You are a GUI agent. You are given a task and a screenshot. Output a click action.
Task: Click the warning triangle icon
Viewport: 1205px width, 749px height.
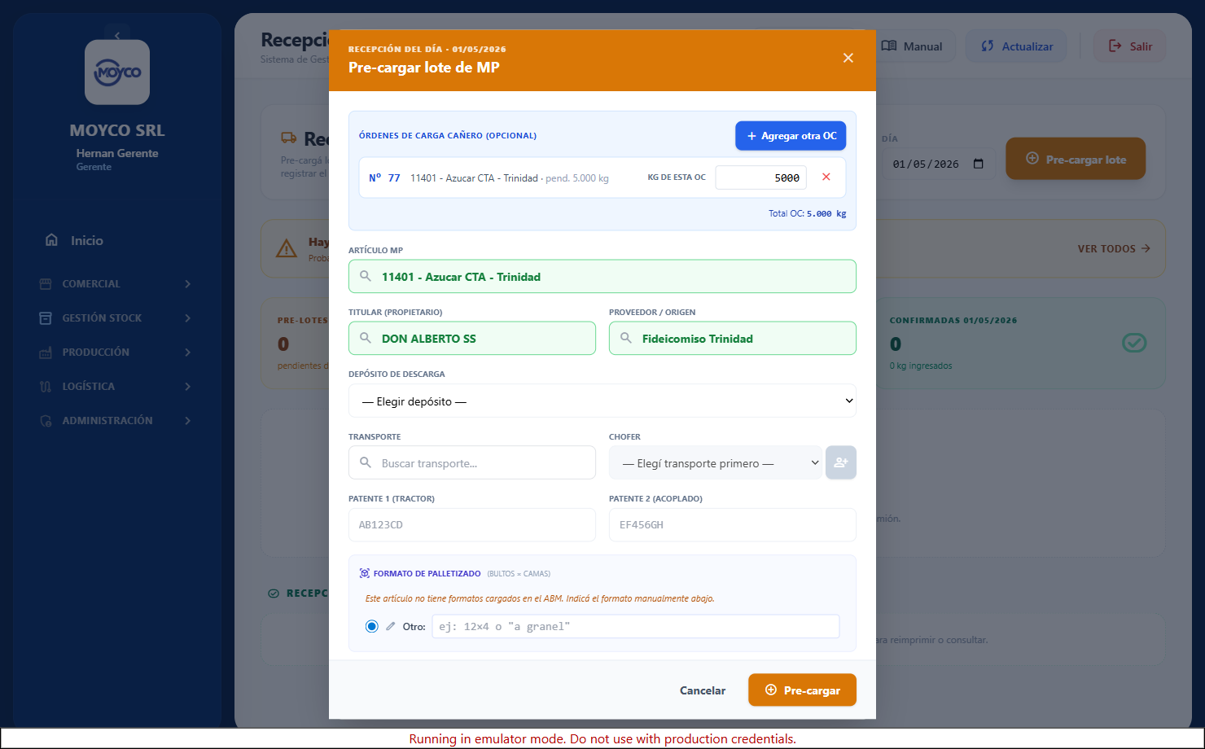point(287,248)
